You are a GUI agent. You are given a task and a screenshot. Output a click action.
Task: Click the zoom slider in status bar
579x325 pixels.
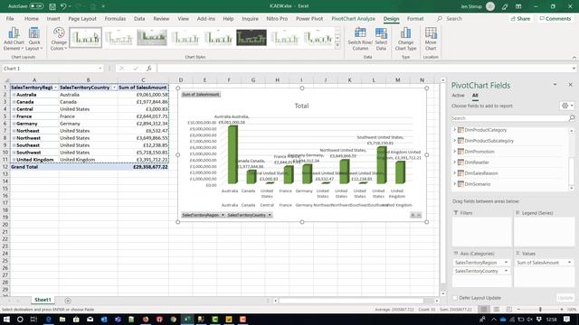pos(540,310)
